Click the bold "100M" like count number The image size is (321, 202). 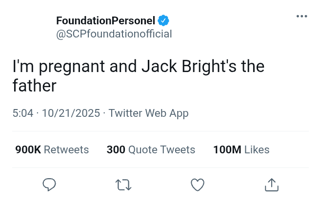[227, 149]
